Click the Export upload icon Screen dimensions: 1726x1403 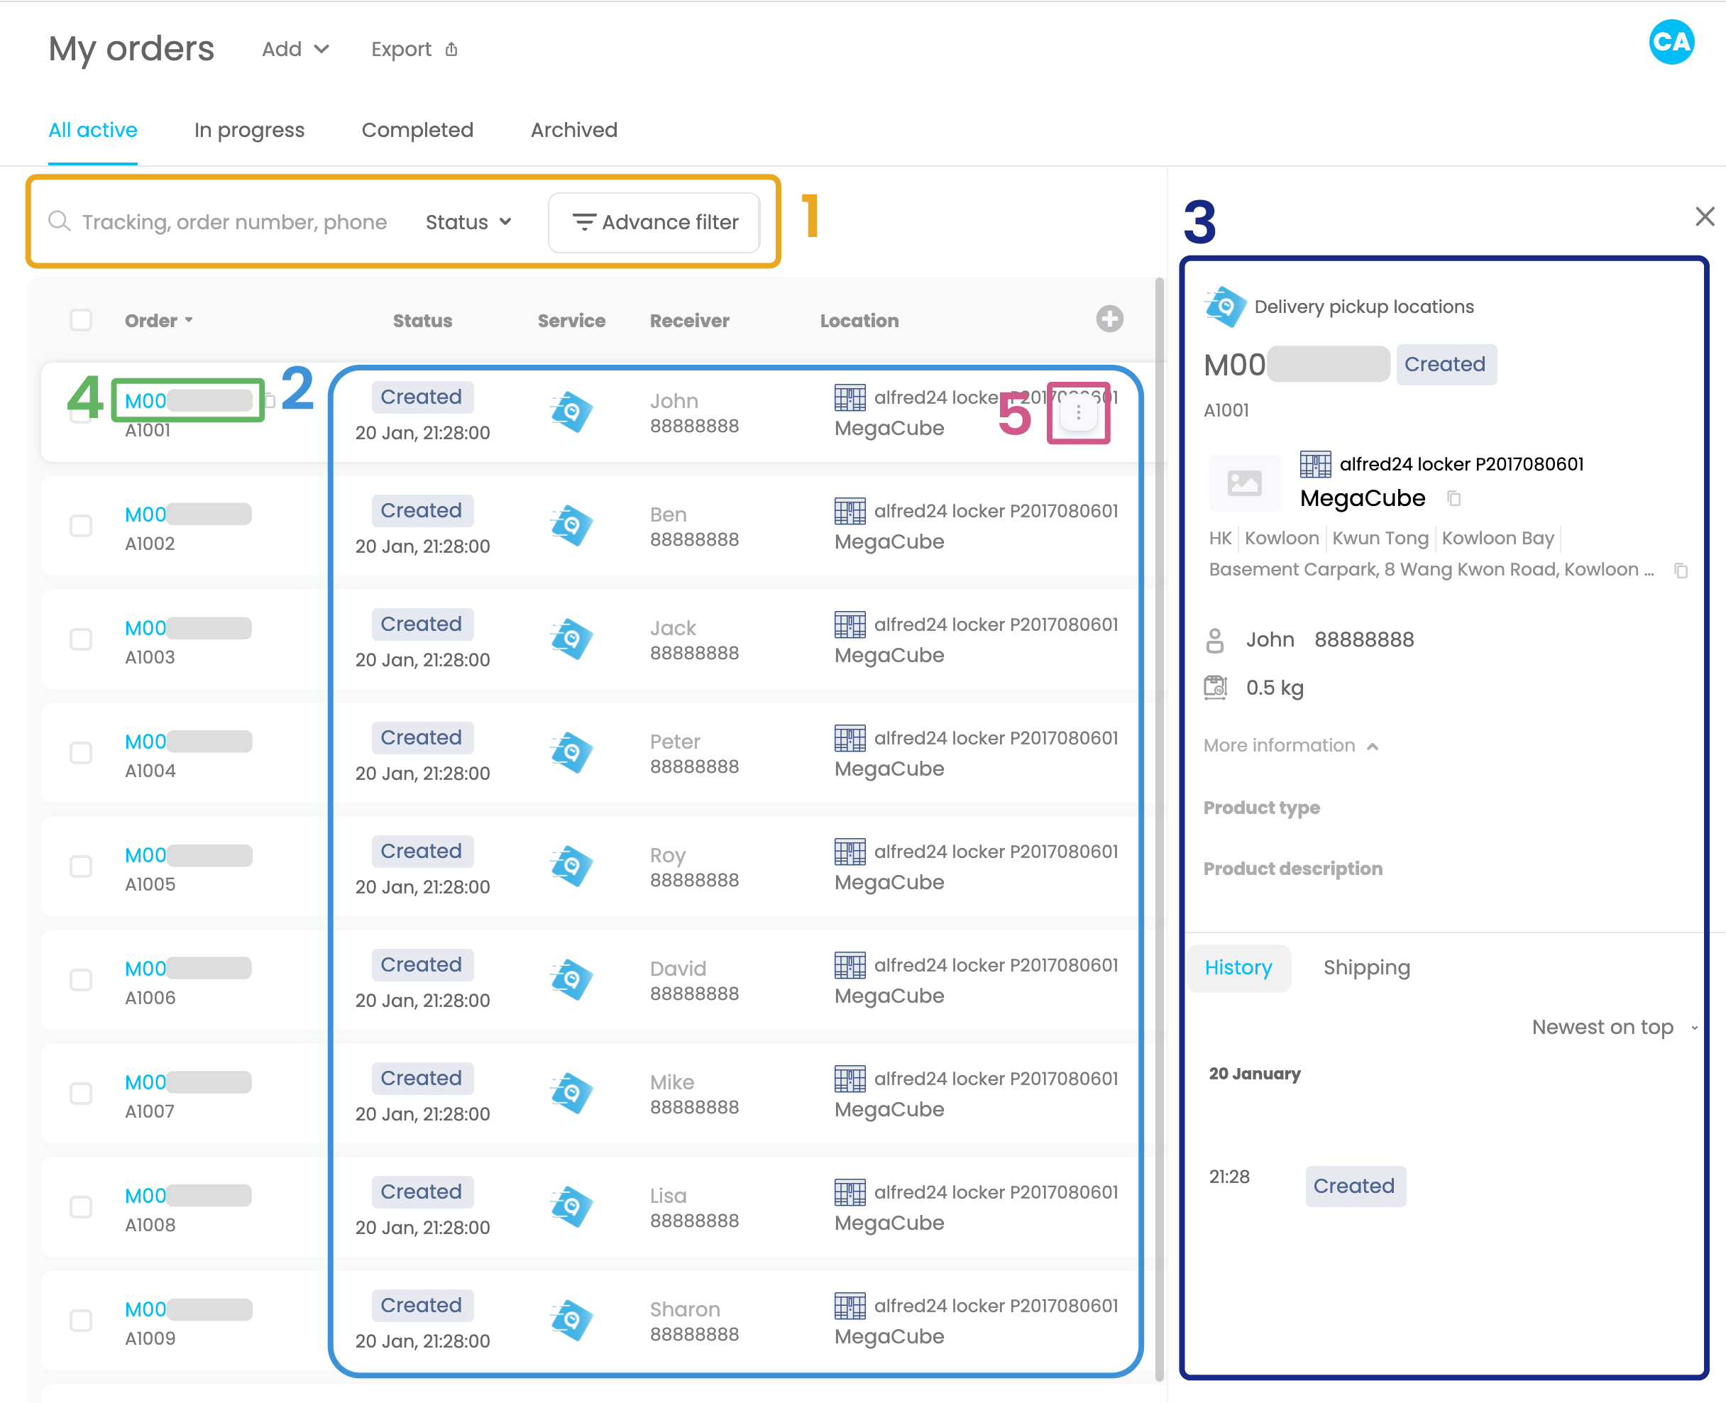(451, 50)
